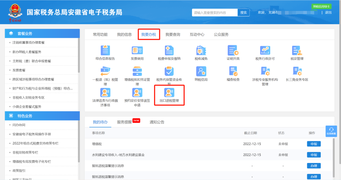Open 问办协同 link
341x180 pixels.
(19, 125)
